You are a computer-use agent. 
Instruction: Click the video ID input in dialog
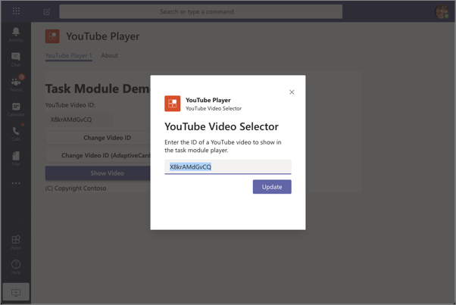pyautogui.click(x=228, y=167)
